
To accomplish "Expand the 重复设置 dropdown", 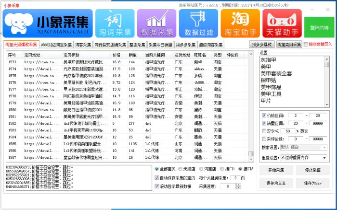I will [x=324, y=158].
